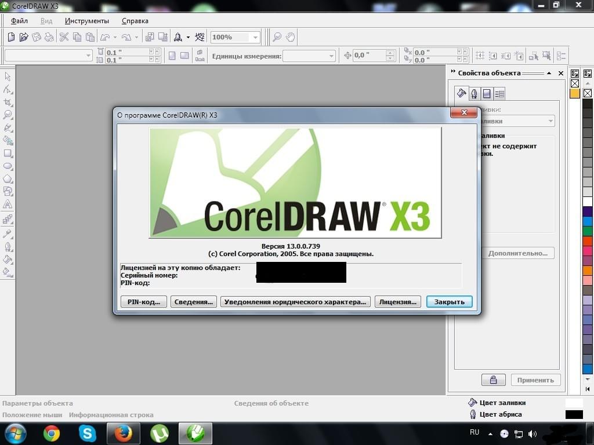Expand the Redo history dropdown arrow
594x445 pixels.
[136, 37]
